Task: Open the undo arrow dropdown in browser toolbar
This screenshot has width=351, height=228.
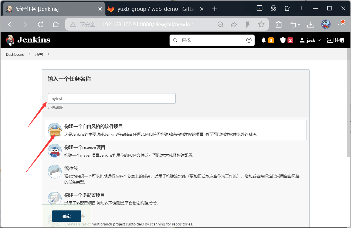Action: pos(295,24)
